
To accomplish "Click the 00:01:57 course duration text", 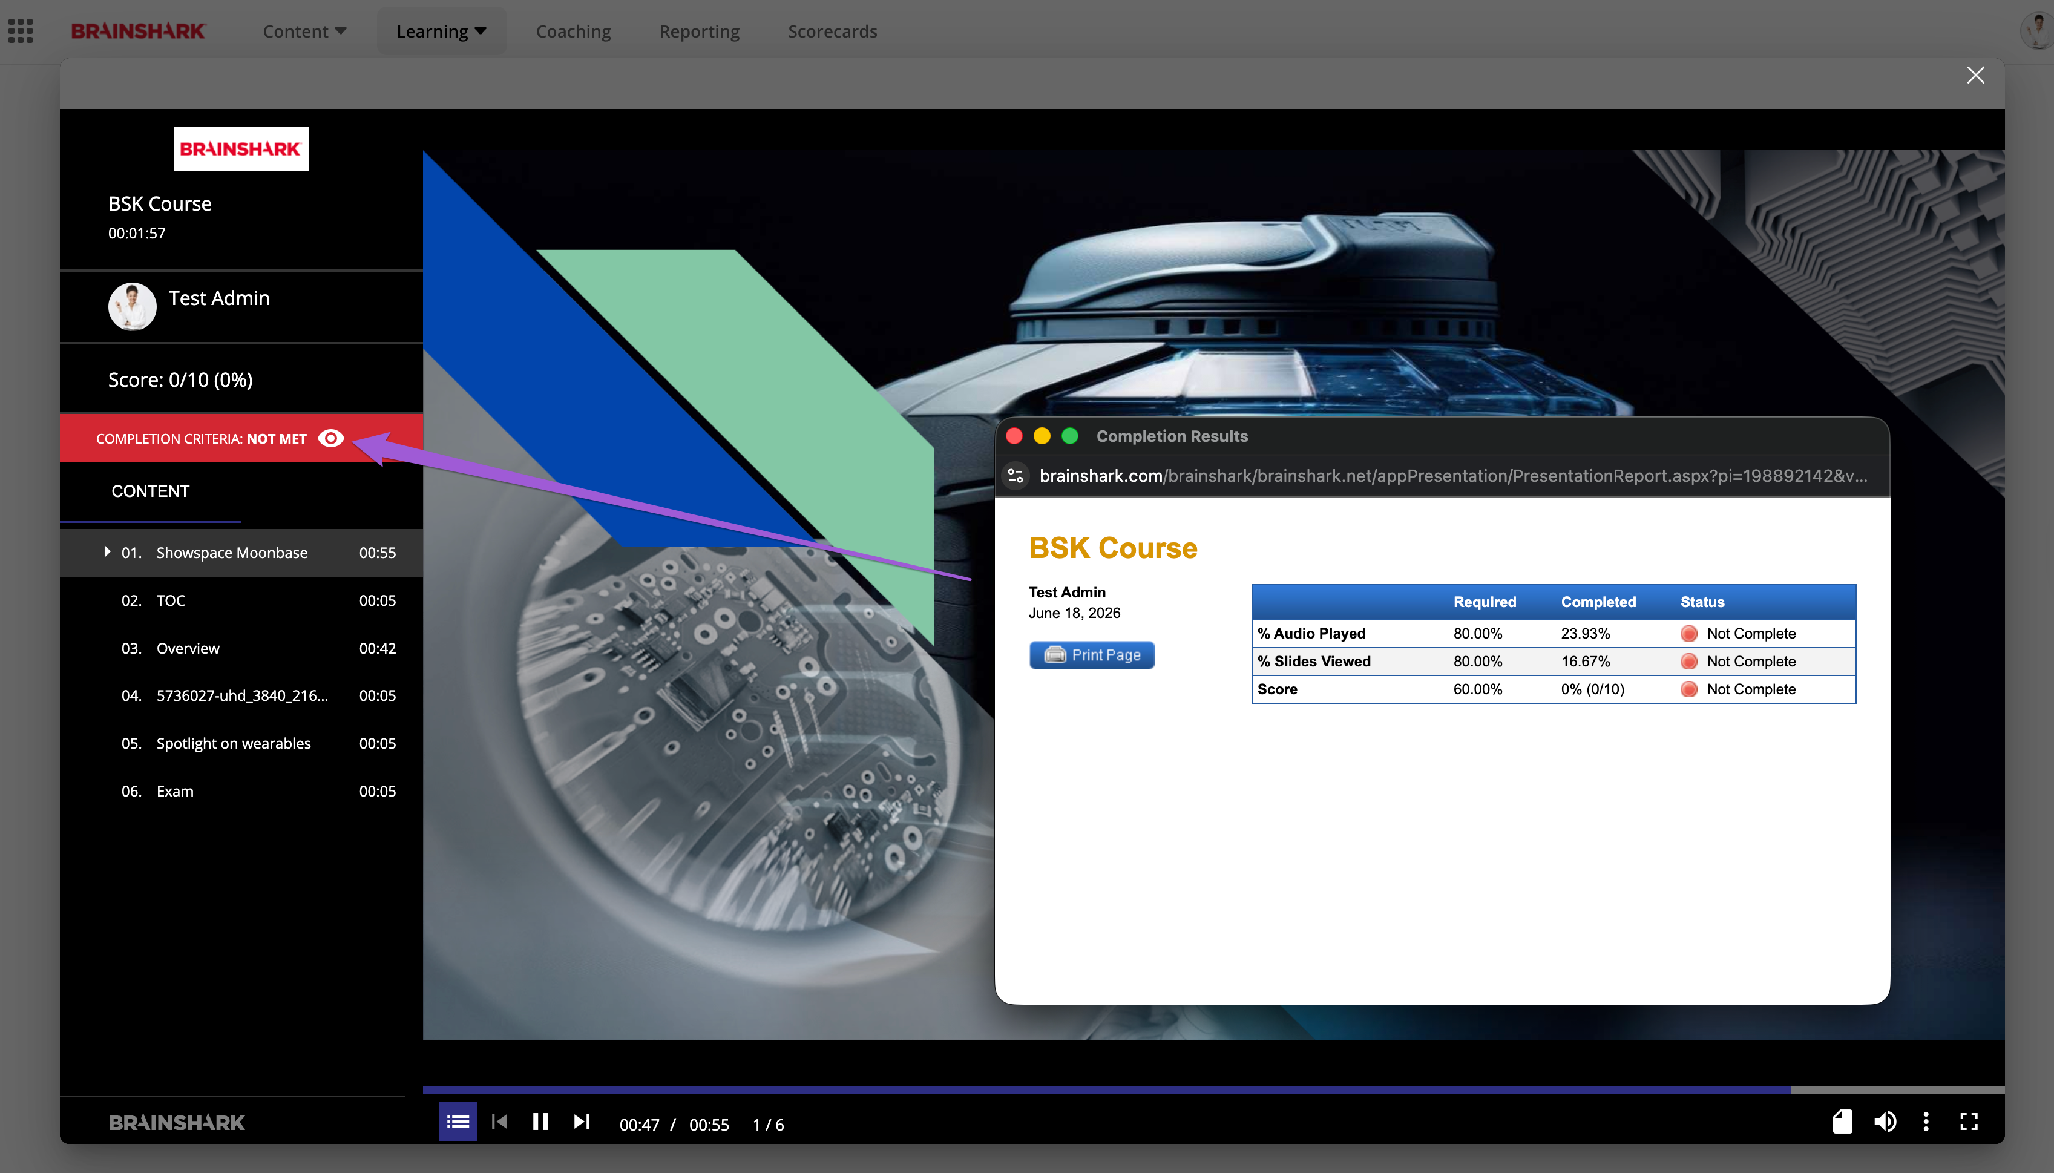I will click(x=137, y=234).
